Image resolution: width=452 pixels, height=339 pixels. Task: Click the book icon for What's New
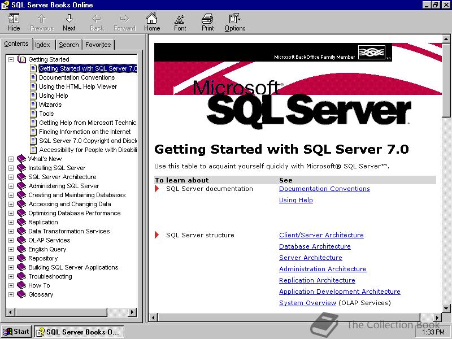click(x=21, y=159)
